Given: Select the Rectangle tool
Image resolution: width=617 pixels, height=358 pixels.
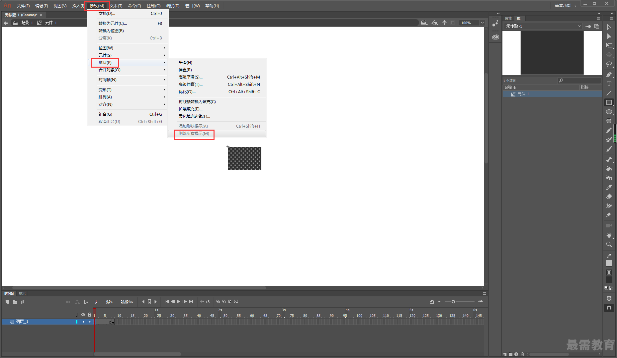Looking at the screenshot, I should pyautogui.click(x=609, y=102).
